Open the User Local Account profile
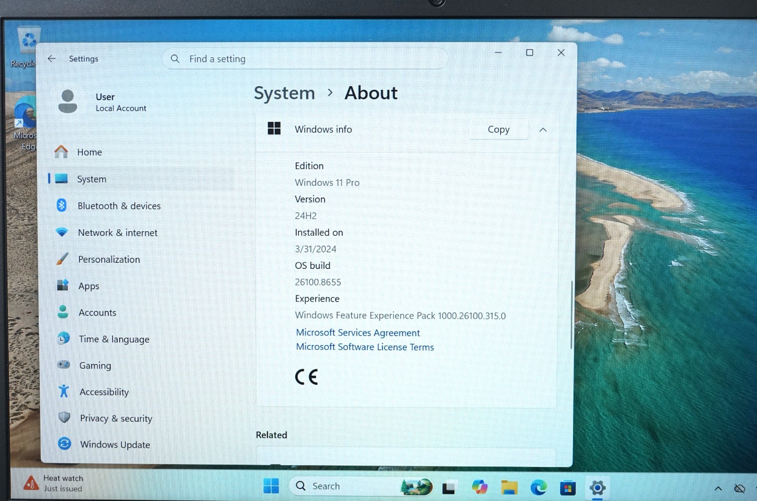 102,102
